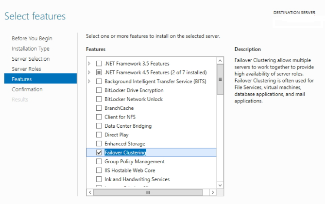326x204 pixels.
Task: Check the .NET Framework 3.5 Features checkbox
Action: pyautogui.click(x=99, y=64)
